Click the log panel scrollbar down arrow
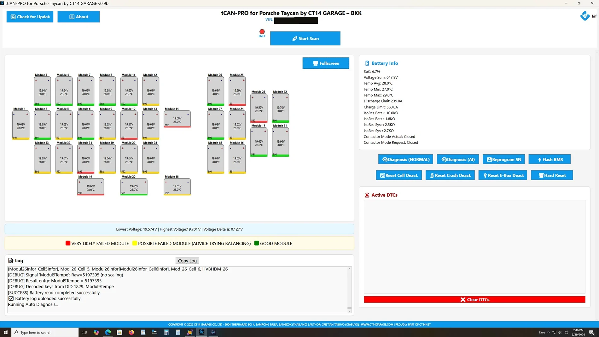 pyautogui.click(x=349, y=311)
